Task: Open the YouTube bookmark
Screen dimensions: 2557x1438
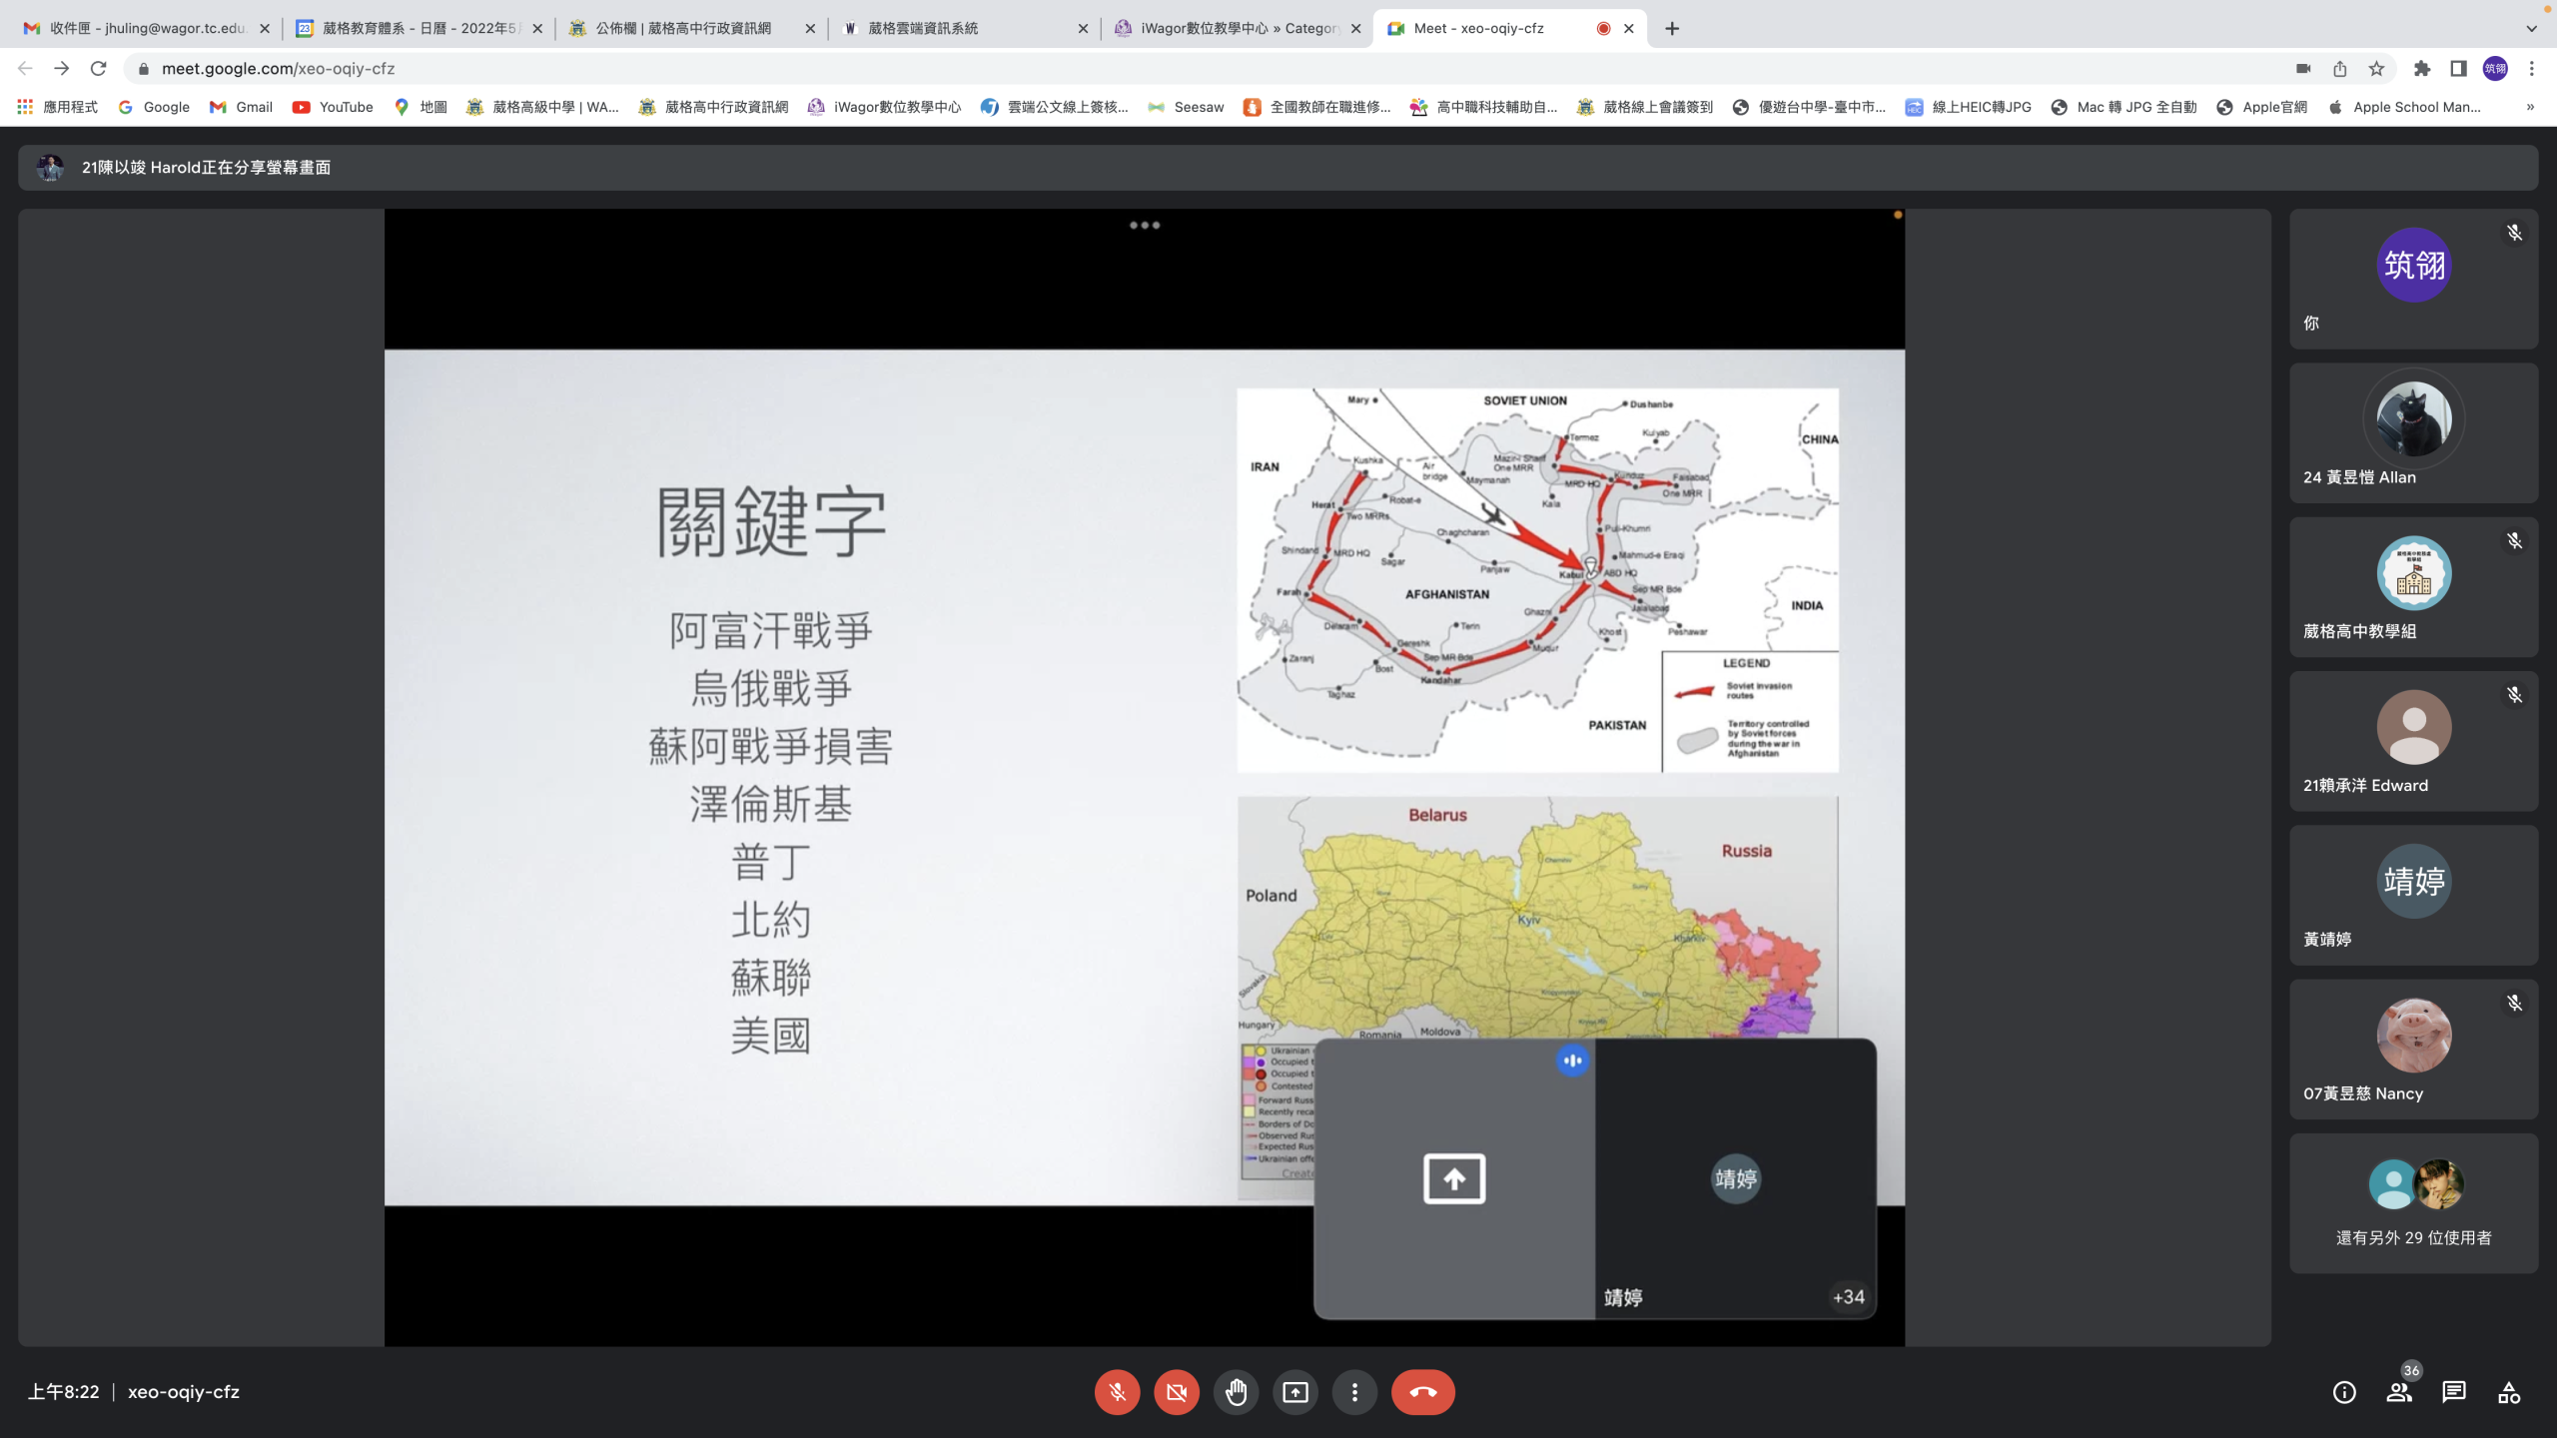Action: coord(333,107)
